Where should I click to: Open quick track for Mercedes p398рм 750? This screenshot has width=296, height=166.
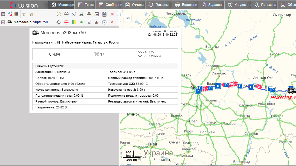(x=89, y=22)
